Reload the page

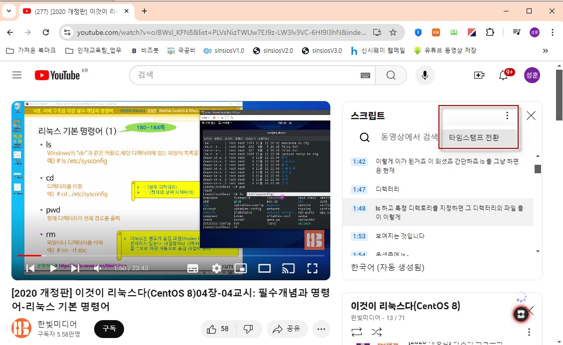46,32
